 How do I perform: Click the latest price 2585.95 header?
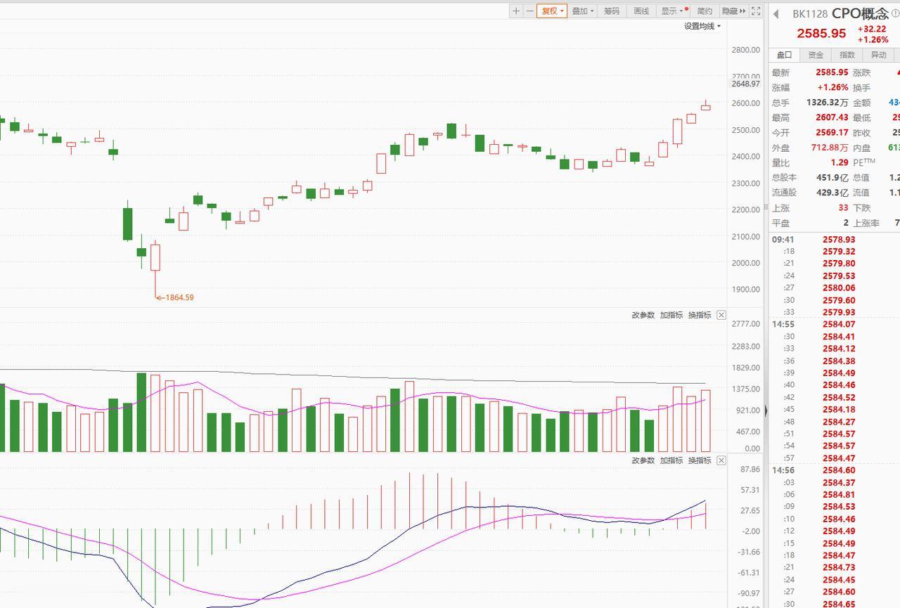click(821, 33)
